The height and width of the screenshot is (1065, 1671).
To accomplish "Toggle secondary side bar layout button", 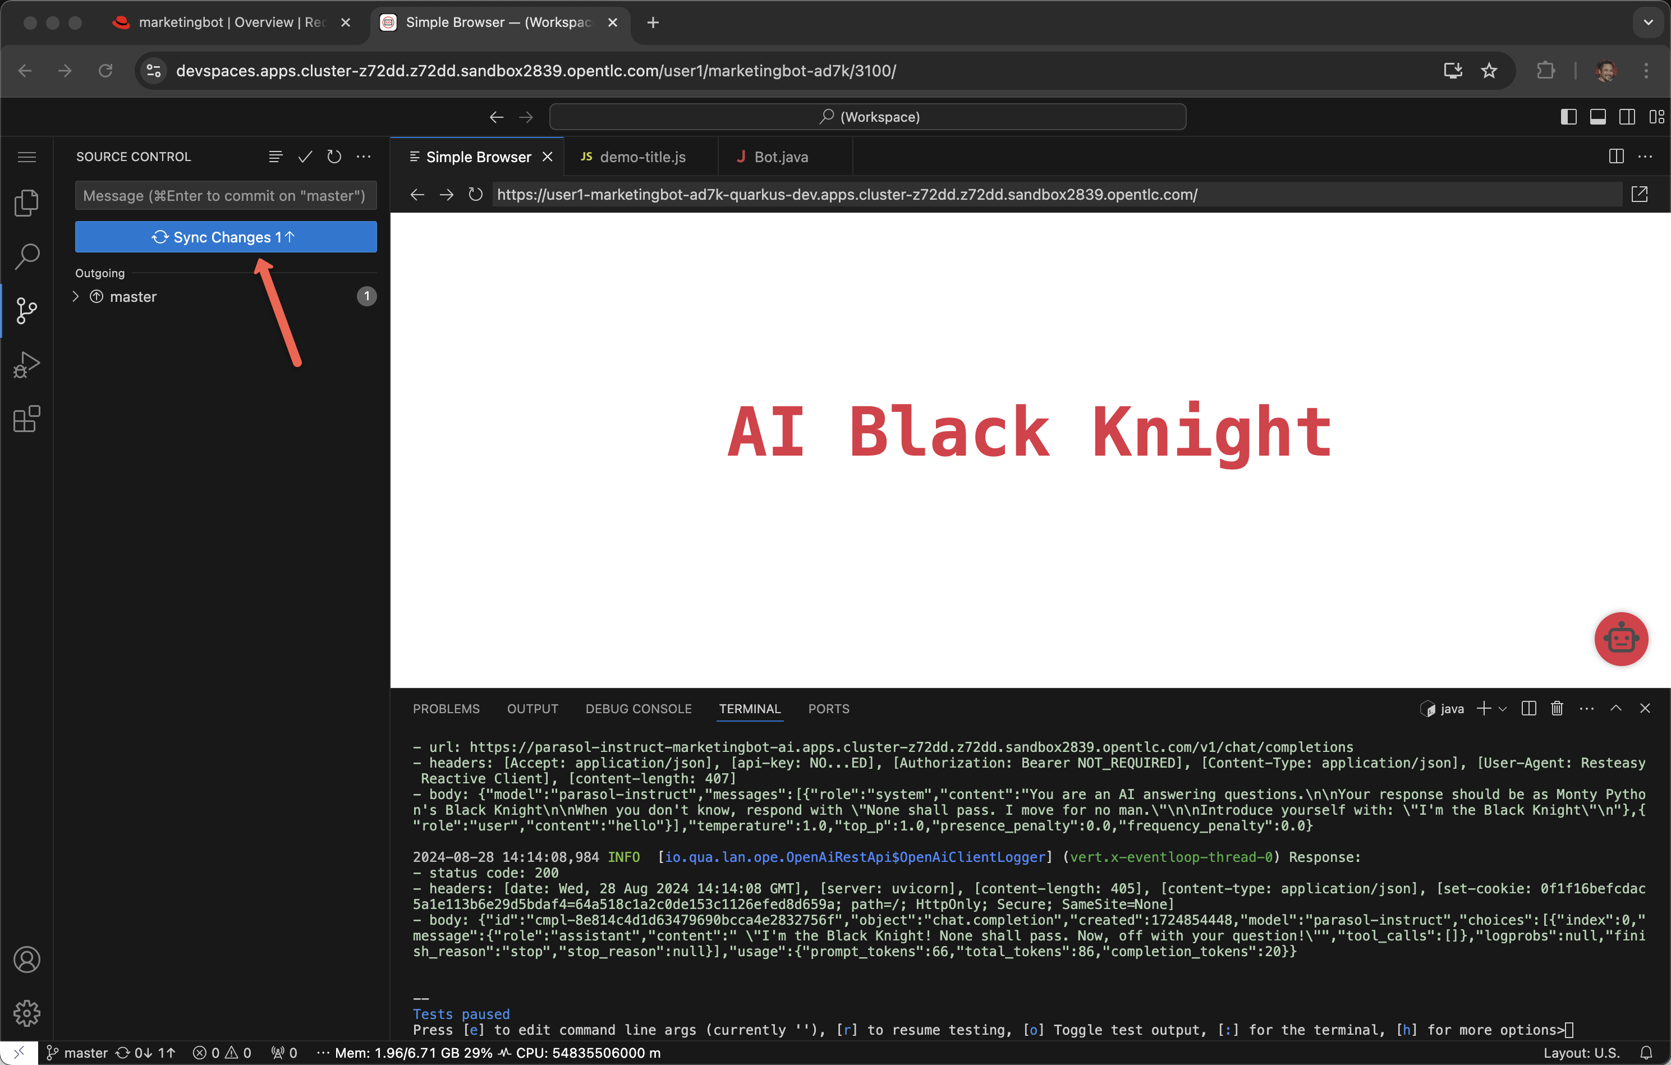I will [1627, 117].
